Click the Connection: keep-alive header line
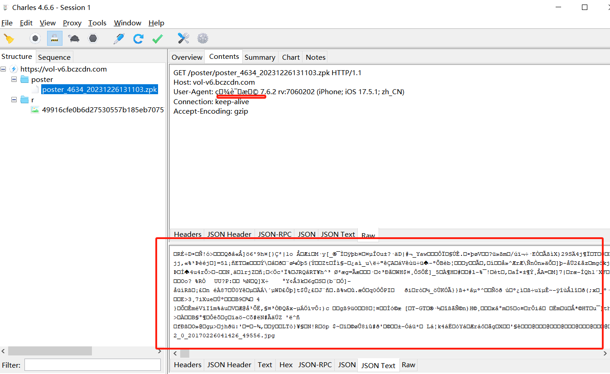Screen dimensions: 610x374 click(211, 101)
